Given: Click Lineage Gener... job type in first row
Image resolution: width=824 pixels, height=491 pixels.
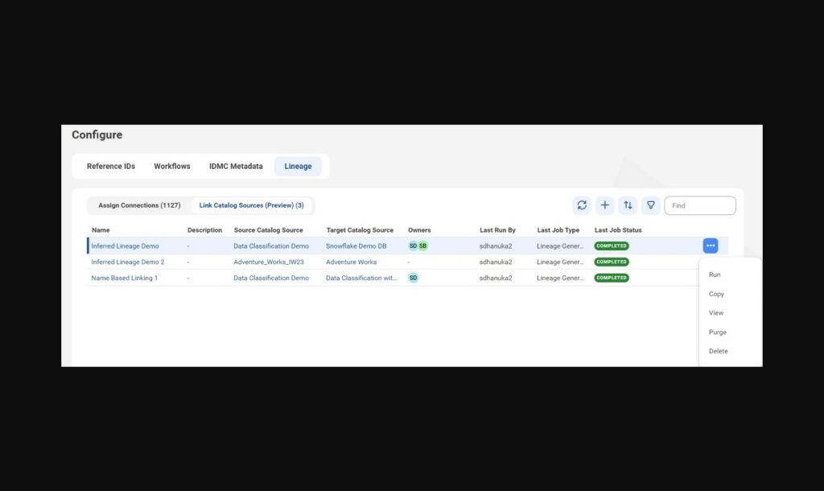Looking at the screenshot, I should pos(560,246).
